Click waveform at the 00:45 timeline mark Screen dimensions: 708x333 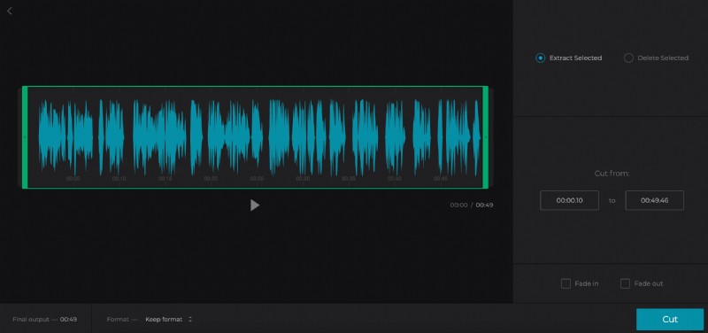[441, 179]
